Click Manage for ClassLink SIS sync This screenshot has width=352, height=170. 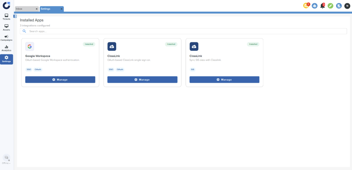[224, 80]
